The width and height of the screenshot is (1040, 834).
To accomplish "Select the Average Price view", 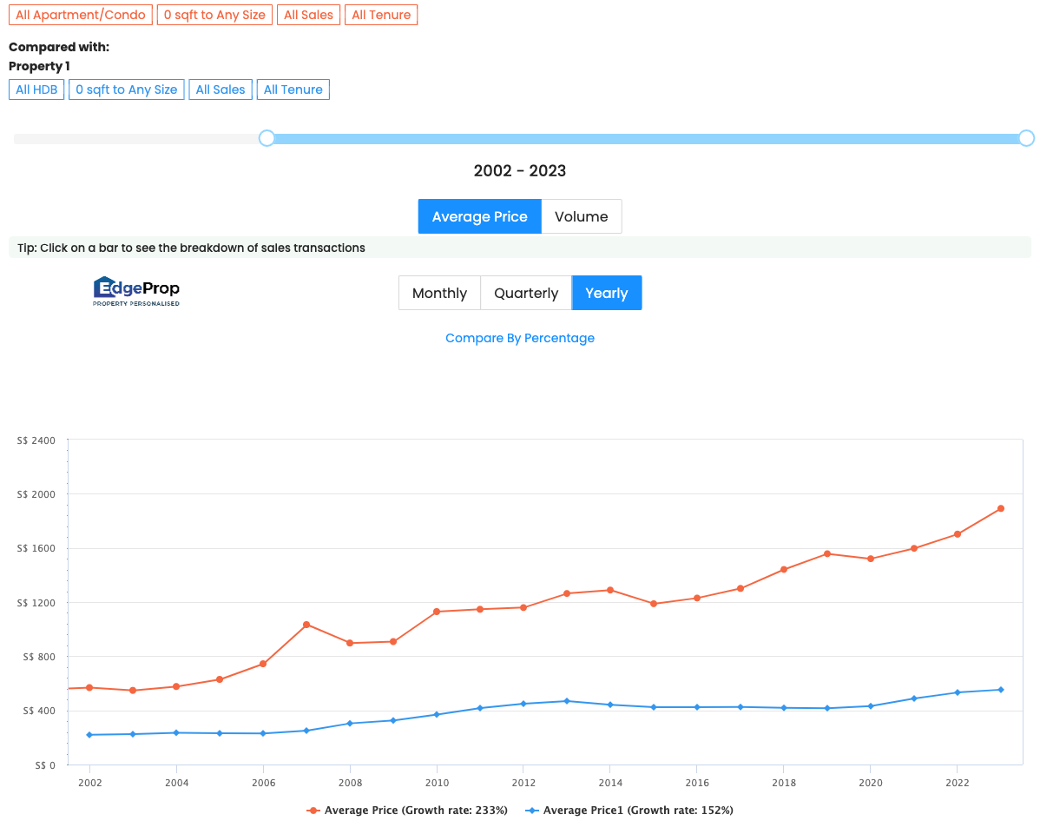I will pos(479,216).
